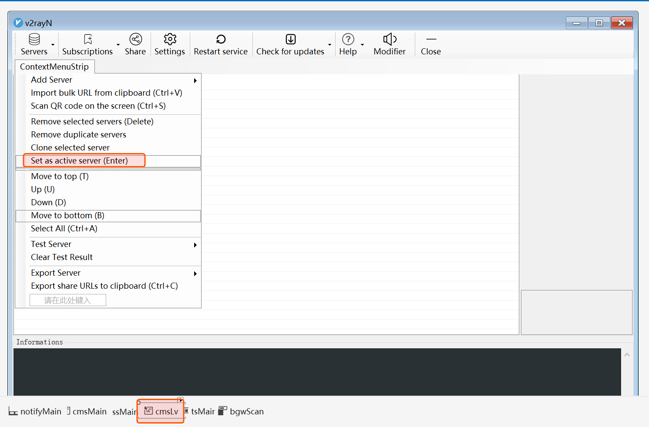Screen dimensions: 649x427
Task: Open the Help question mark icon
Action: click(x=348, y=40)
